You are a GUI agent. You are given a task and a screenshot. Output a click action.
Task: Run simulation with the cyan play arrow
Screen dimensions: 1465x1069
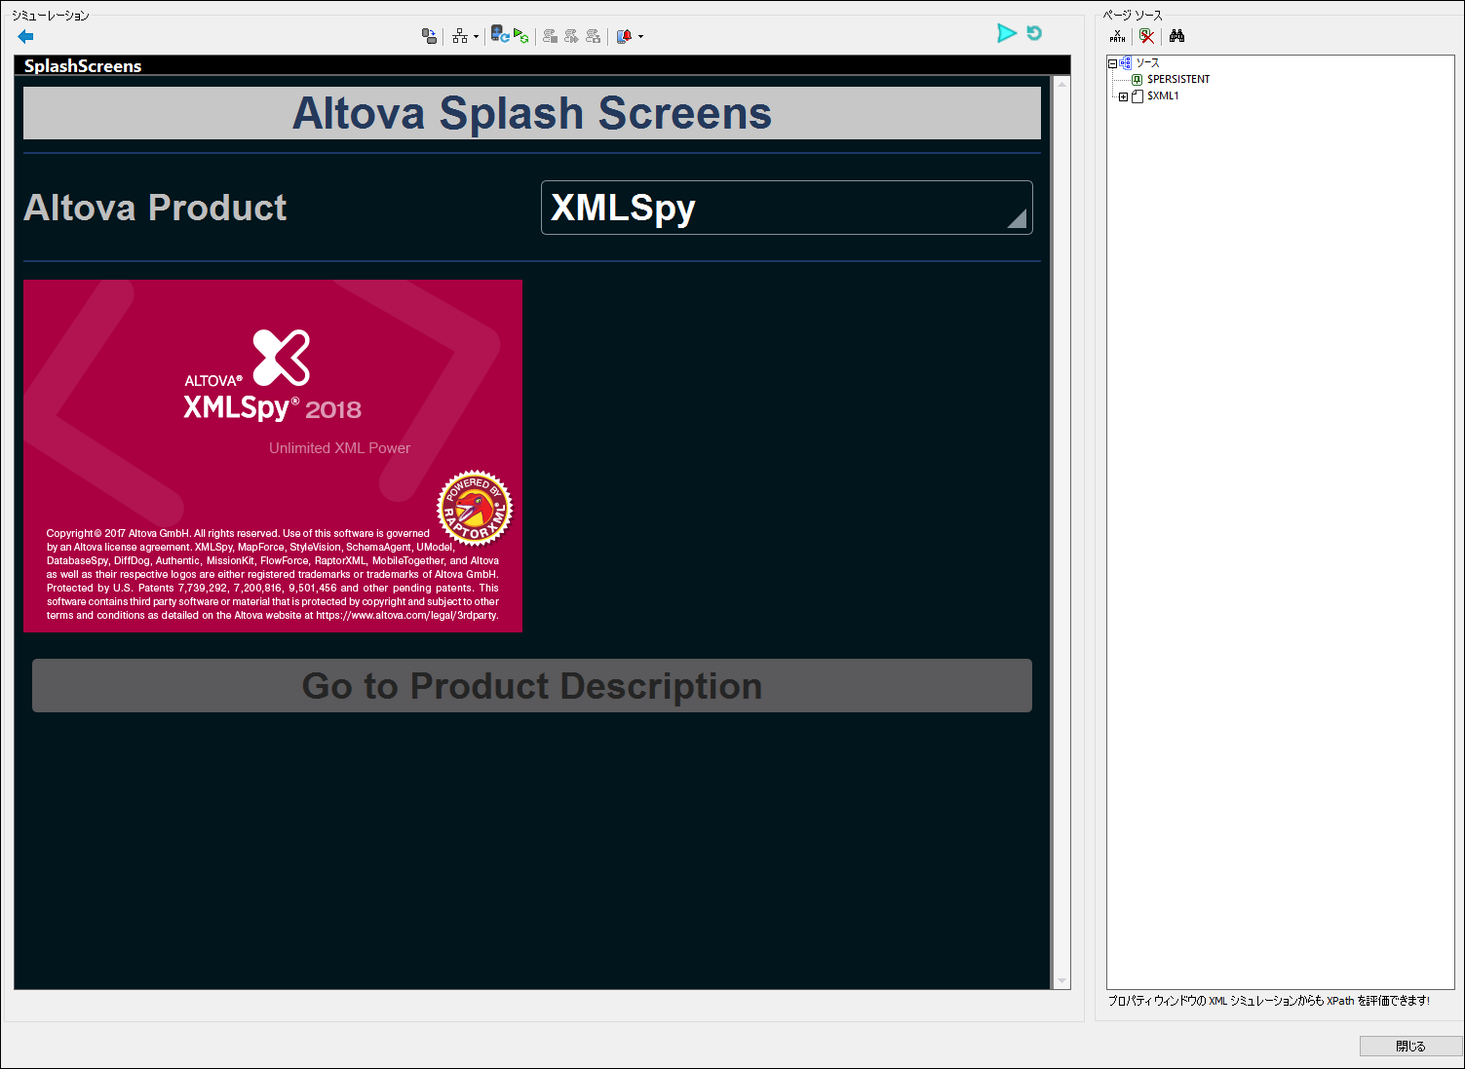pyautogui.click(x=1007, y=33)
